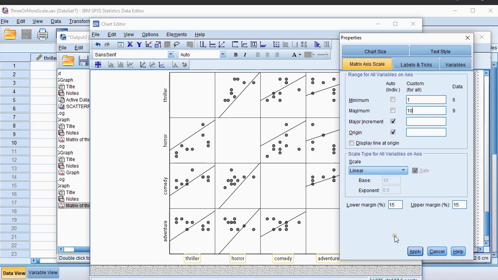Viewport: 498px width, 280px height.
Task: Click the lasso select tool
Action: coord(177,44)
